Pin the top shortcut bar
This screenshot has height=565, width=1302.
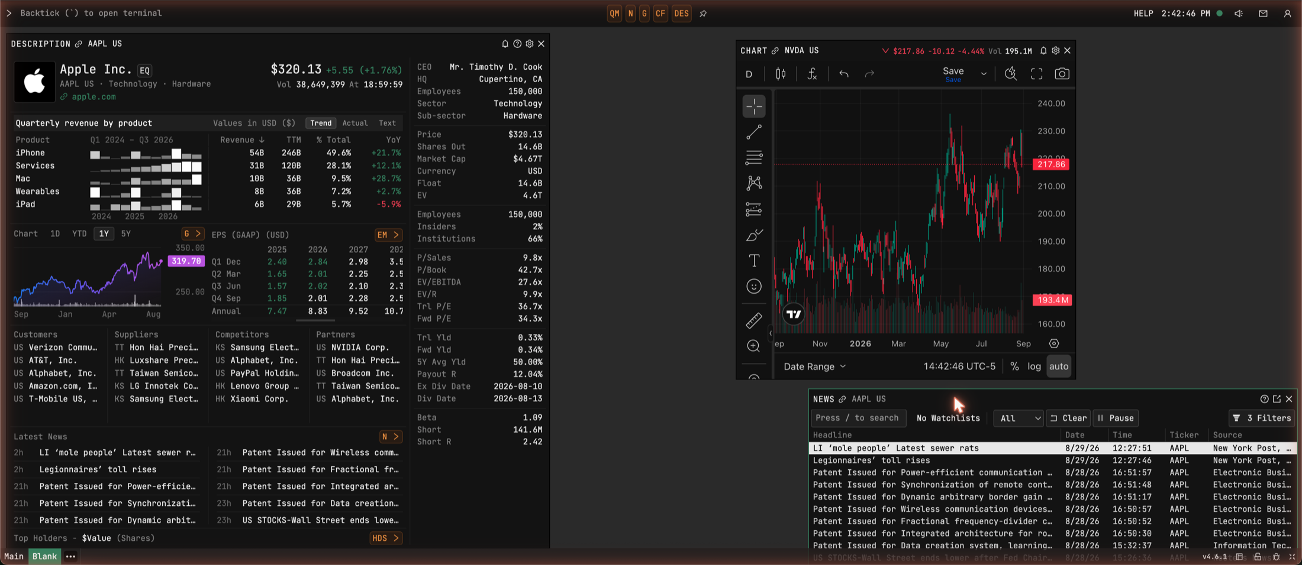coord(703,14)
